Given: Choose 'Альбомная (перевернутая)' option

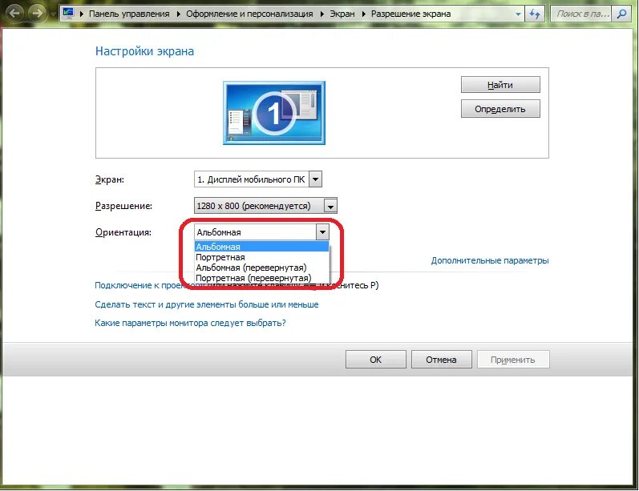Looking at the screenshot, I should click(x=261, y=268).
